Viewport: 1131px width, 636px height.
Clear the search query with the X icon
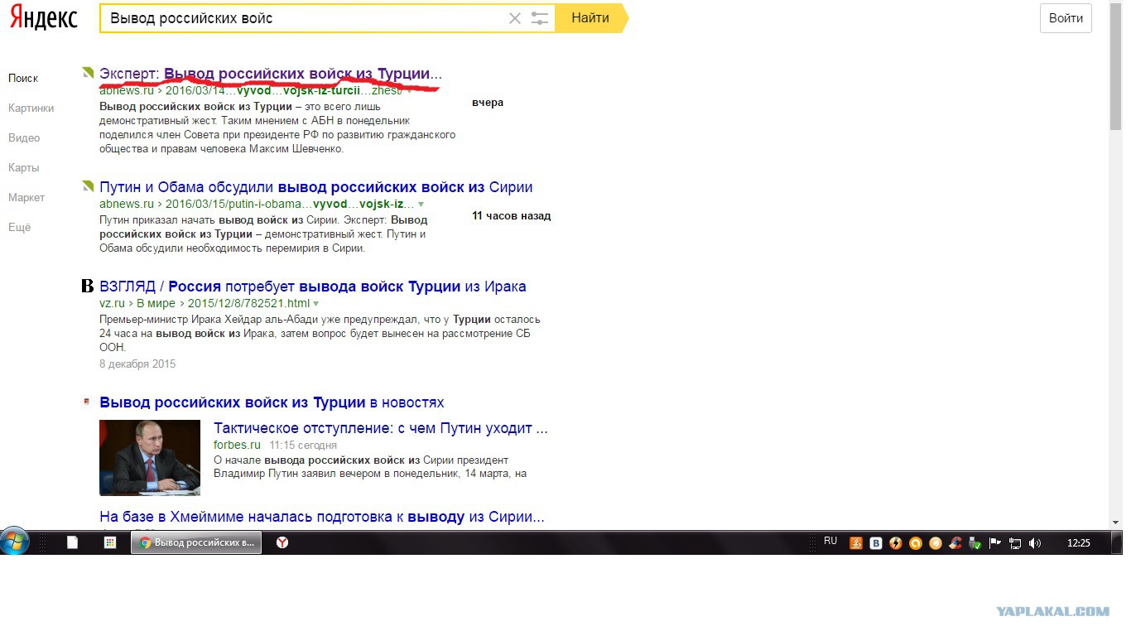pyautogui.click(x=515, y=18)
